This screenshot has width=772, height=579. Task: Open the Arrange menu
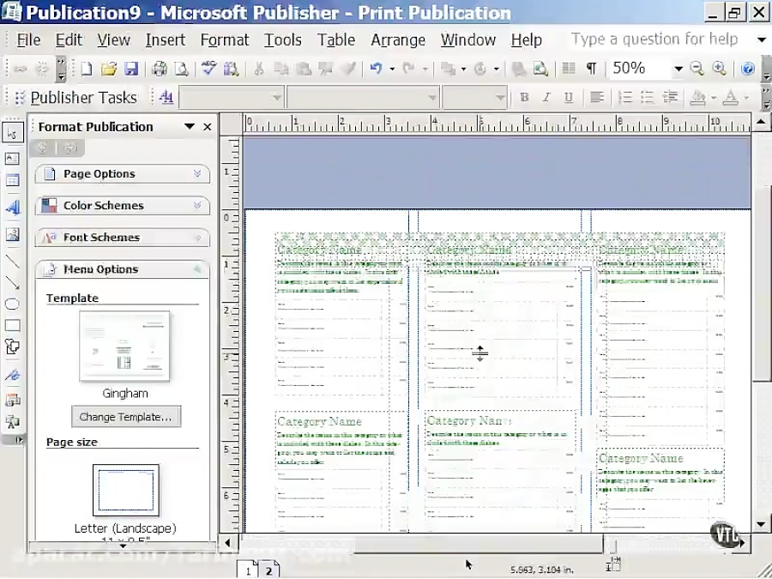tap(398, 39)
